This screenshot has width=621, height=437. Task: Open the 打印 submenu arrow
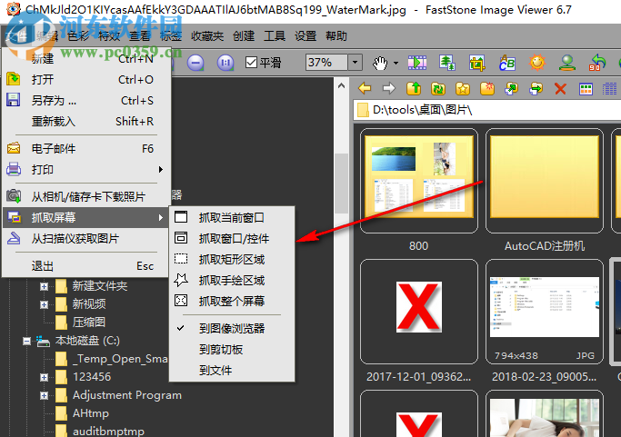(160, 169)
